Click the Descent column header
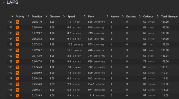The height and width of the screenshot is (99, 179). tap(131, 16)
